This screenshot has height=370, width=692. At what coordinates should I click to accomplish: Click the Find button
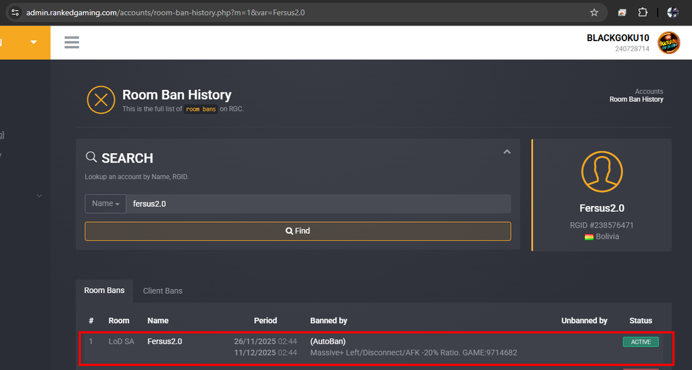298,231
